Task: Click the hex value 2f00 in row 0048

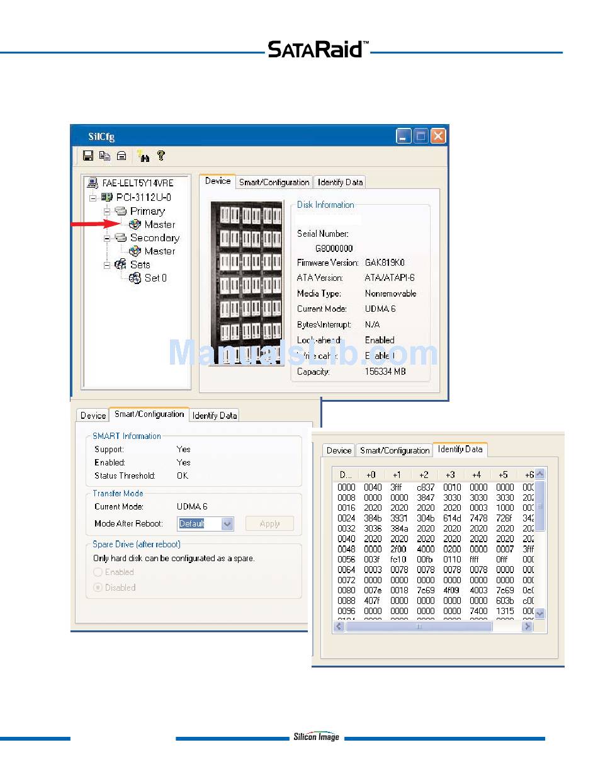Action: point(399,549)
